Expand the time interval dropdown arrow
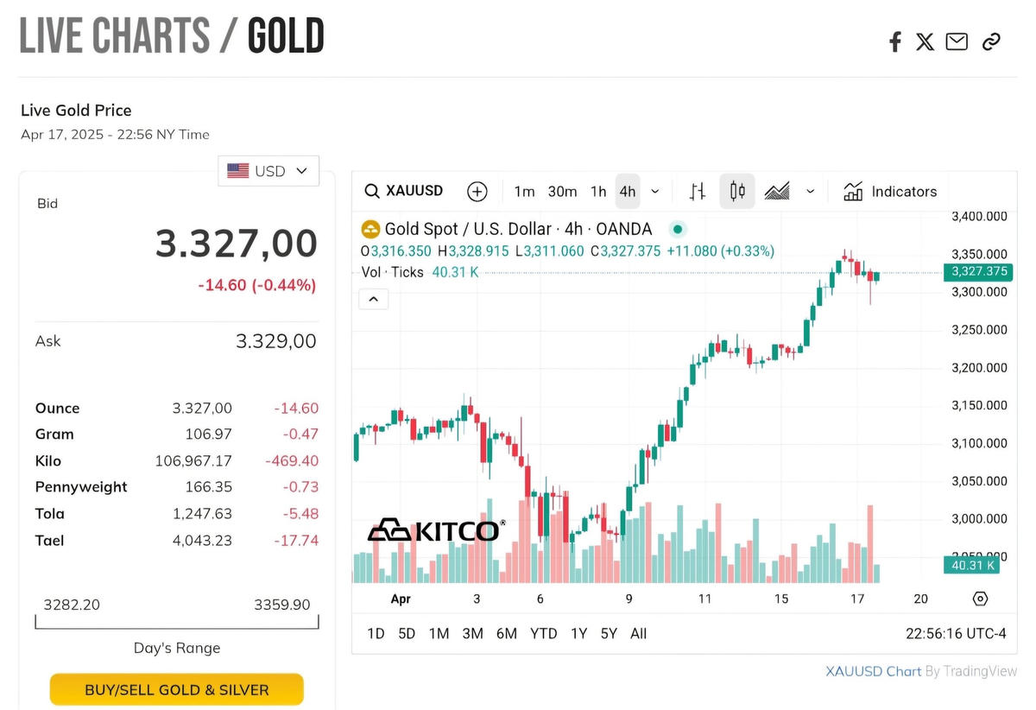The height and width of the screenshot is (710, 1036). [x=655, y=192]
